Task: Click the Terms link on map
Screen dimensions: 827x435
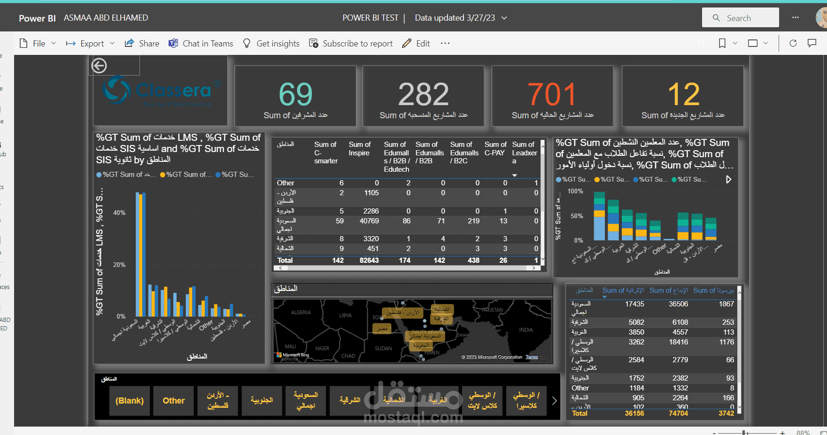Action: pyautogui.click(x=532, y=357)
